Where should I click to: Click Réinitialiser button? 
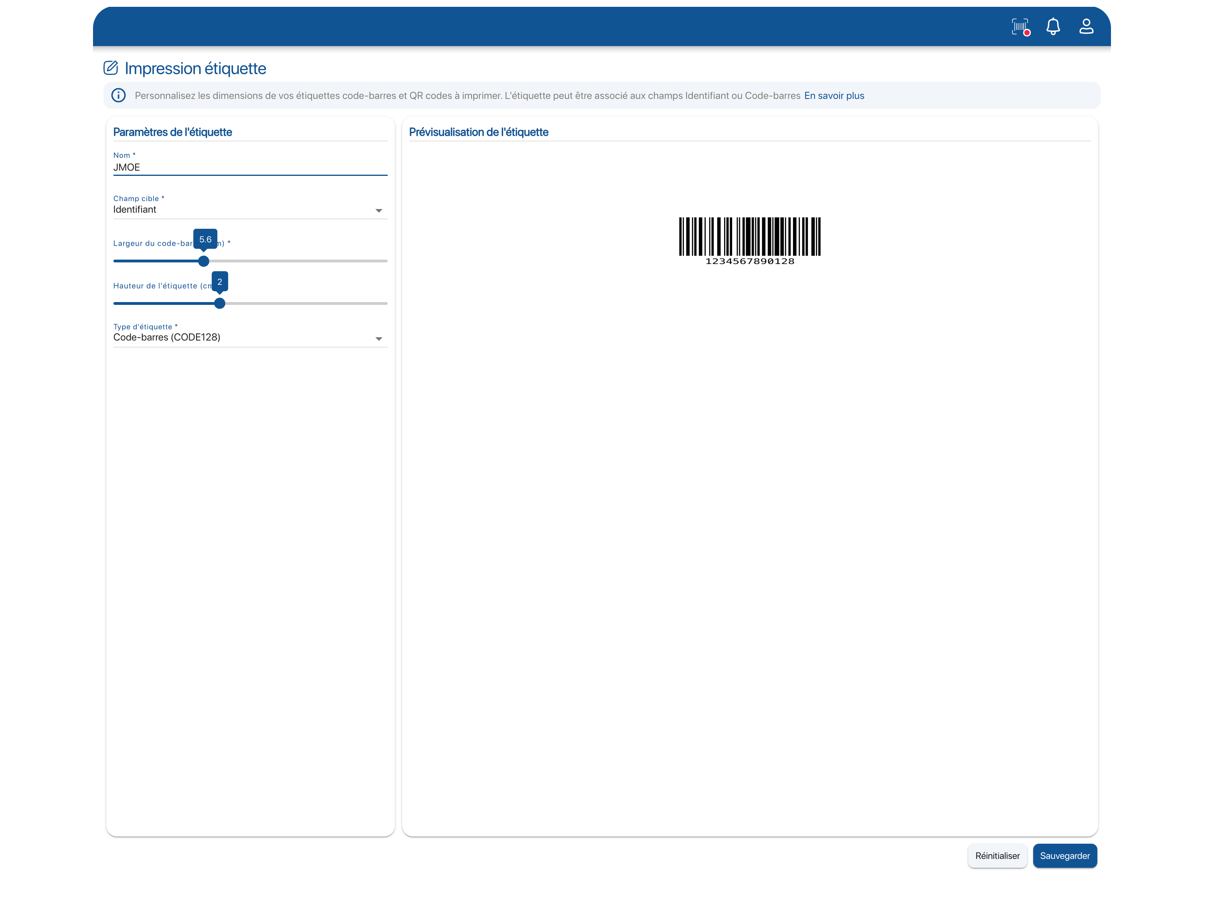pos(997,856)
